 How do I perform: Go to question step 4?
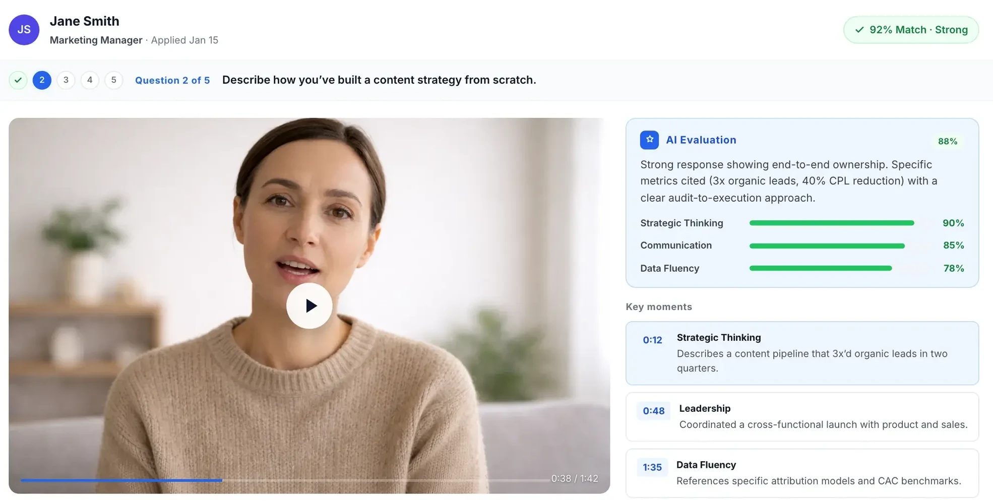[x=90, y=80]
